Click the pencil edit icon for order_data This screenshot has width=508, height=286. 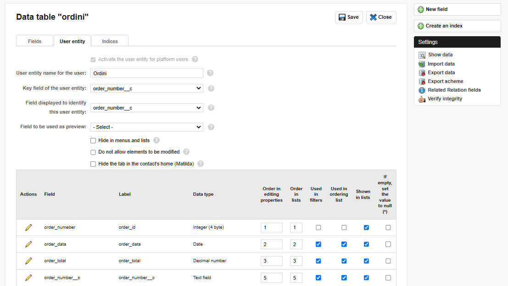point(28,244)
